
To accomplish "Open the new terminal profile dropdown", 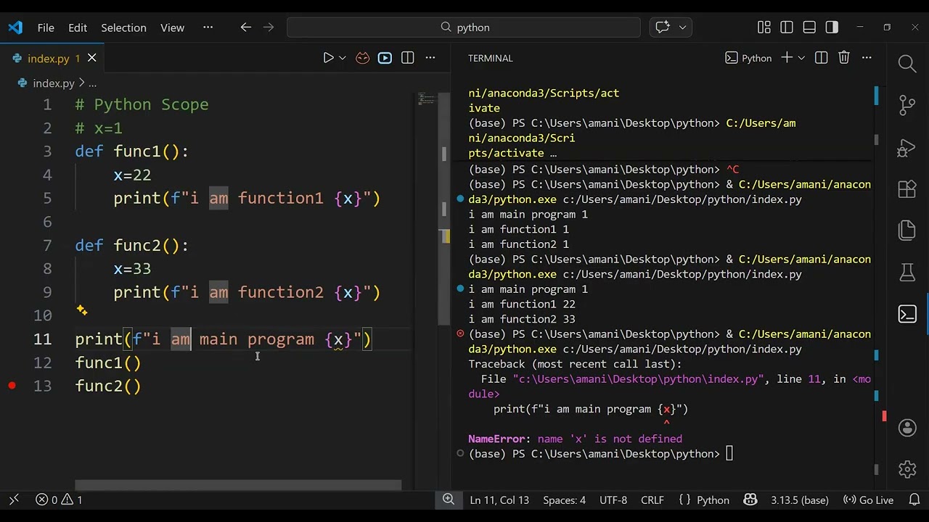I will (x=801, y=58).
